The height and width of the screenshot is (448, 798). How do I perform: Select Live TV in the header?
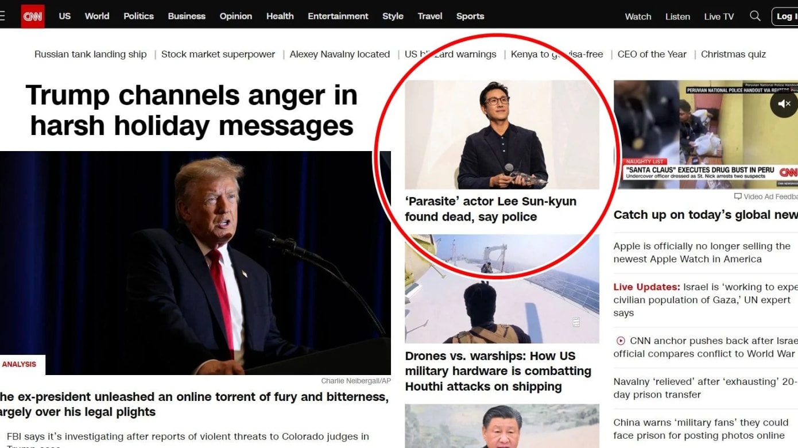[x=719, y=17]
